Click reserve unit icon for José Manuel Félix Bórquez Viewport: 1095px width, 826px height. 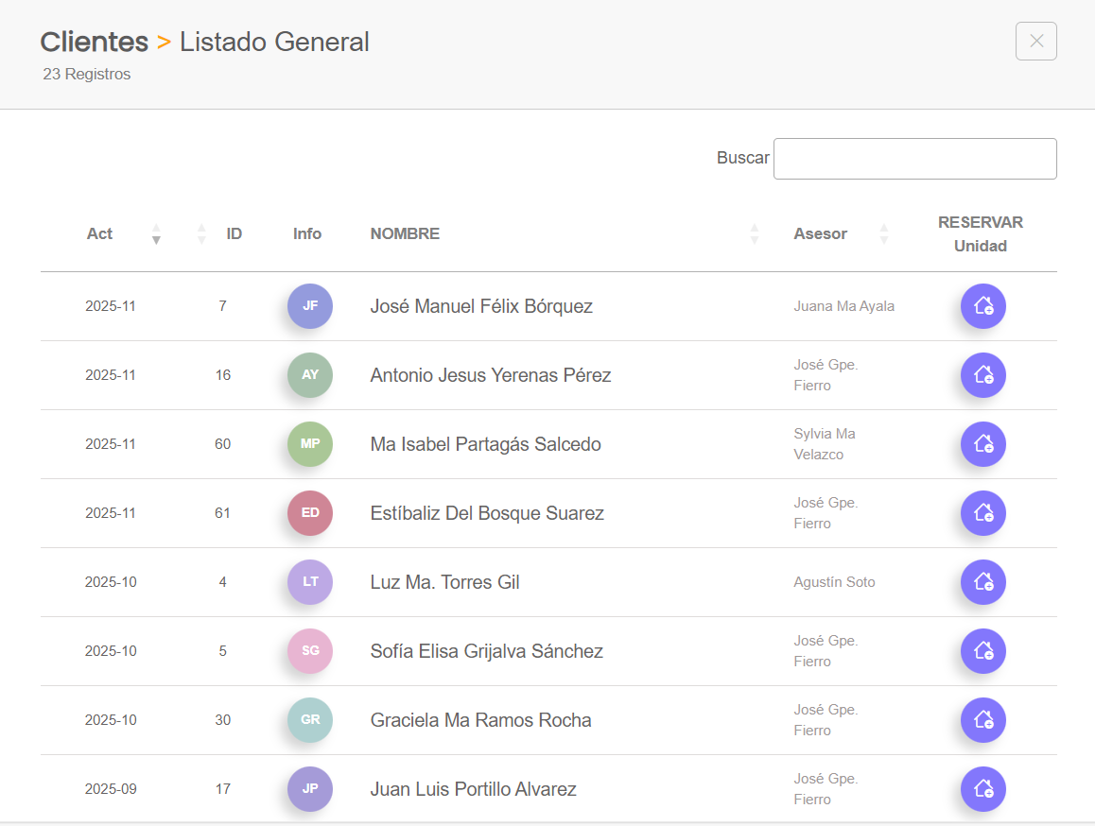click(x=982, y=306)
